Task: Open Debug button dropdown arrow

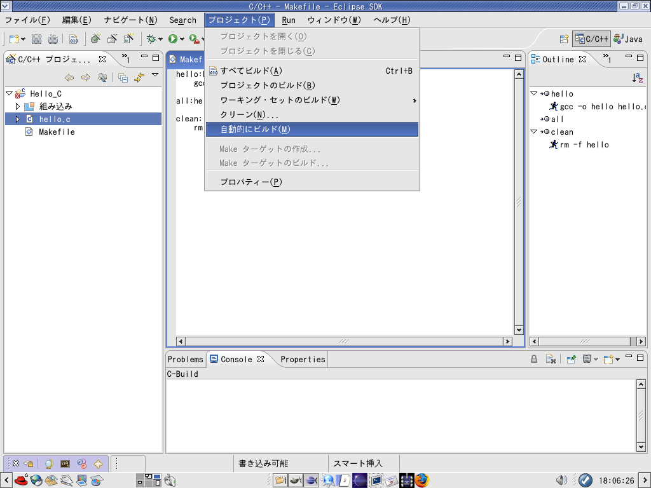Action: coord(160,39)
